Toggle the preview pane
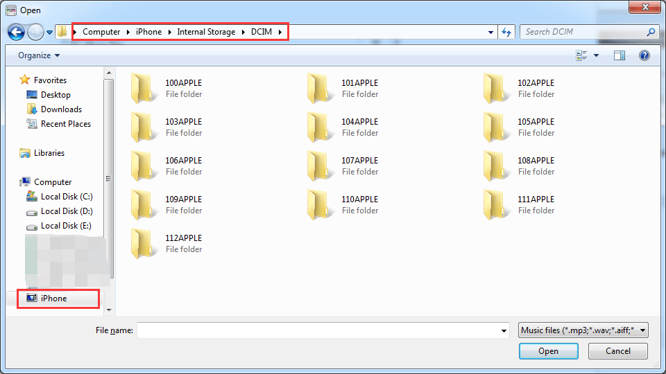The height and width of the screenshot is (374, 666). [x=620, y=55]
